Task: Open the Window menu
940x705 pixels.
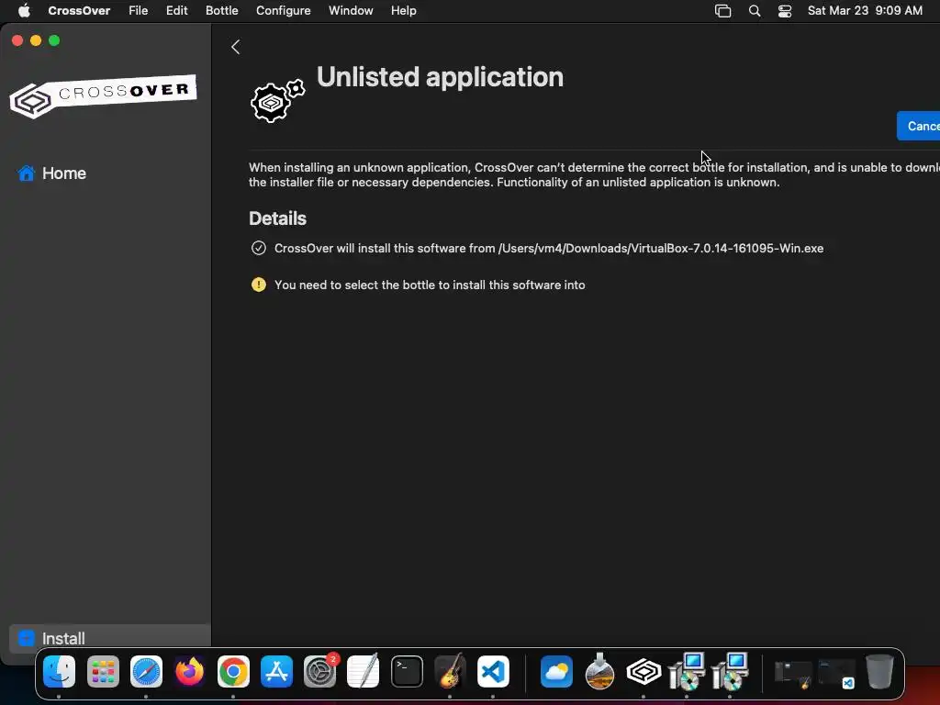Action: pos(351,11)
